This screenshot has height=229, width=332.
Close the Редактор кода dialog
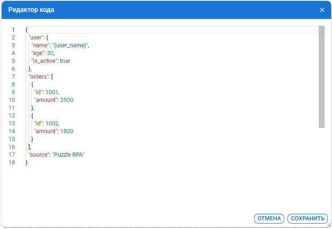click(322, 10)
